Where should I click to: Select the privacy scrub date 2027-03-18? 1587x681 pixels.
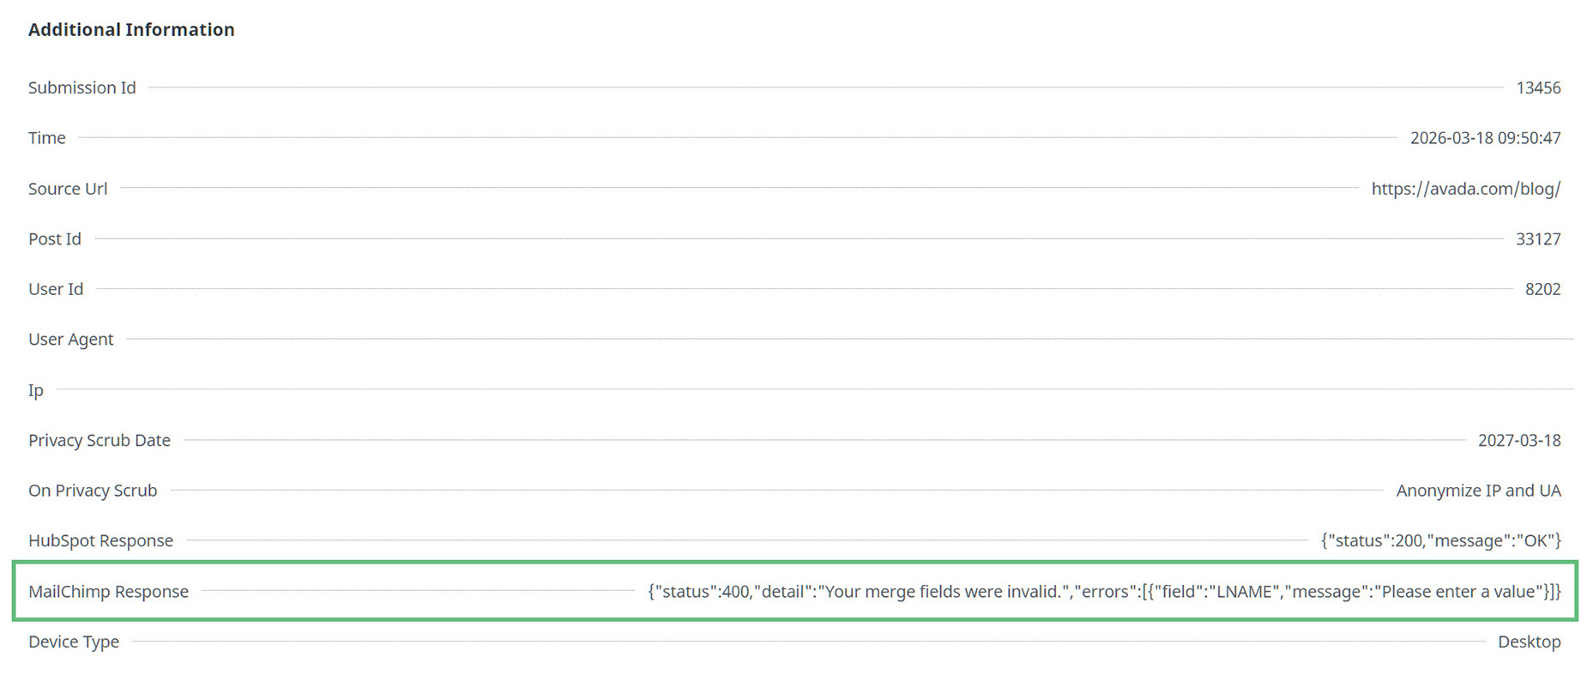pyautogui.click(x=1518, y=441)
